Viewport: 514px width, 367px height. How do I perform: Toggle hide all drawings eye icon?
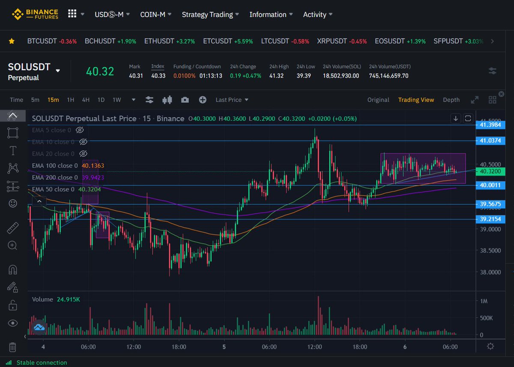(x=13, y=323)
